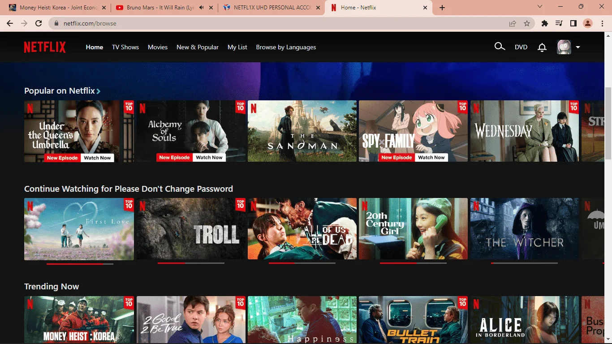612x344 pixels.
Task: Select the Home menu item
Action: (x=95, y=47)
